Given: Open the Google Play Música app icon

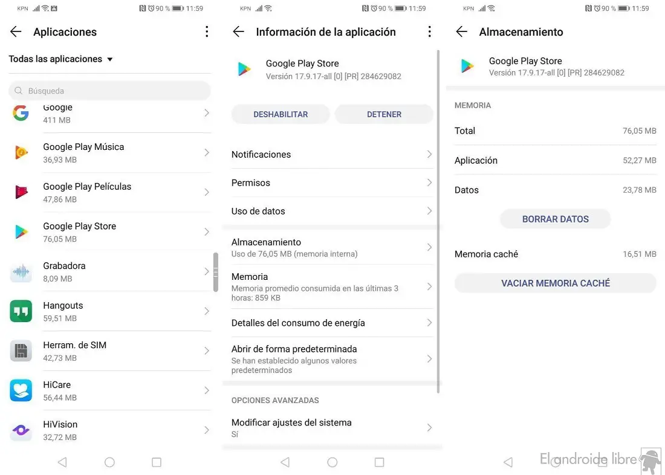Looking at the screenshot, I should tap(21, 153).
